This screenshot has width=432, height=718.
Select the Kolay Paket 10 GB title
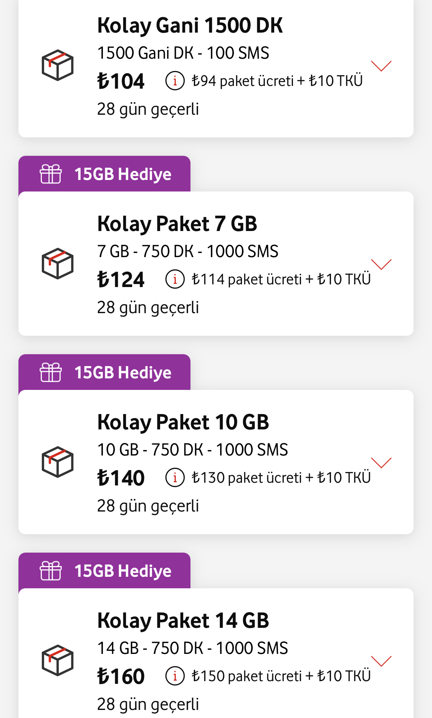pos(183,423)
